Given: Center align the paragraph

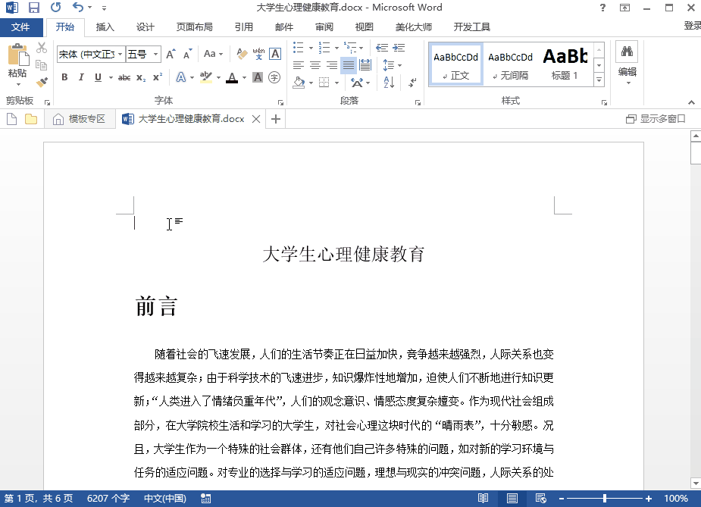Looking at the screenshot, I should (315, 65).
